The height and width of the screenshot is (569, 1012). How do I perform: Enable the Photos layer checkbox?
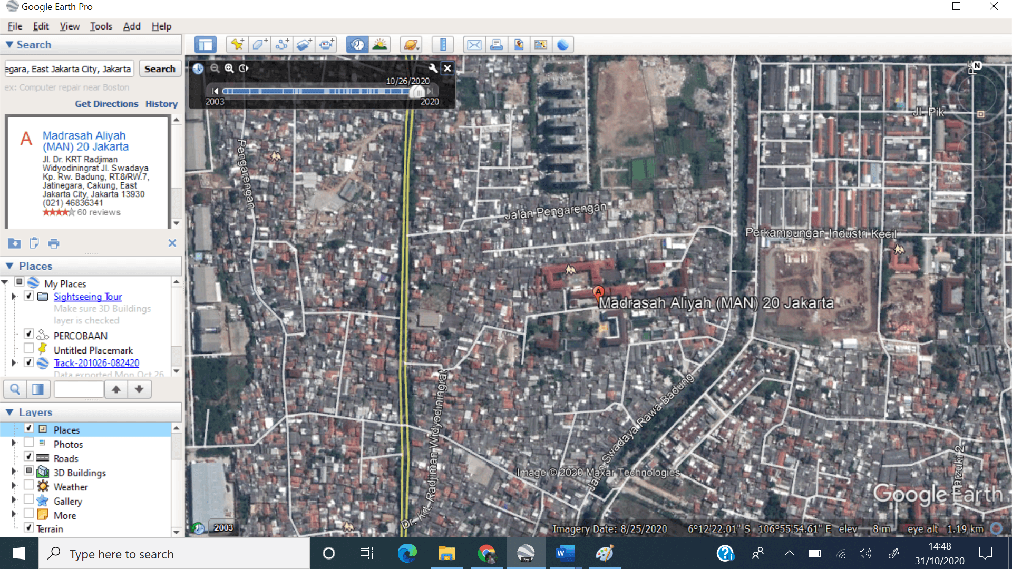[29, 443]
